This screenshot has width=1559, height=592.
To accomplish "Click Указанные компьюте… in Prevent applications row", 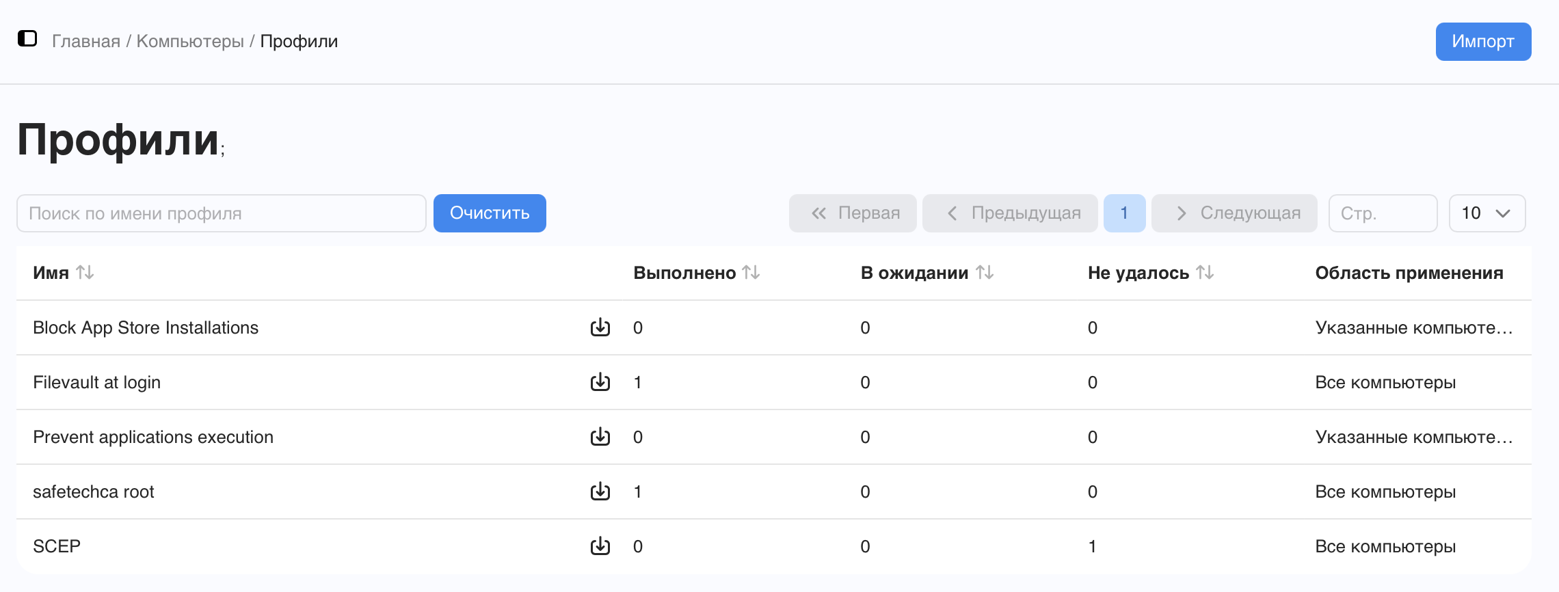I will pos(1414,437).
